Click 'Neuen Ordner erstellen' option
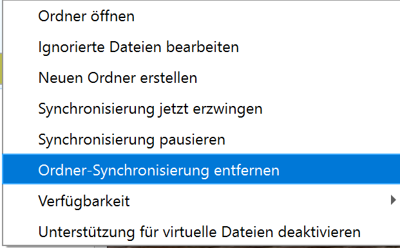400x248 pixels. coord(201,78)
